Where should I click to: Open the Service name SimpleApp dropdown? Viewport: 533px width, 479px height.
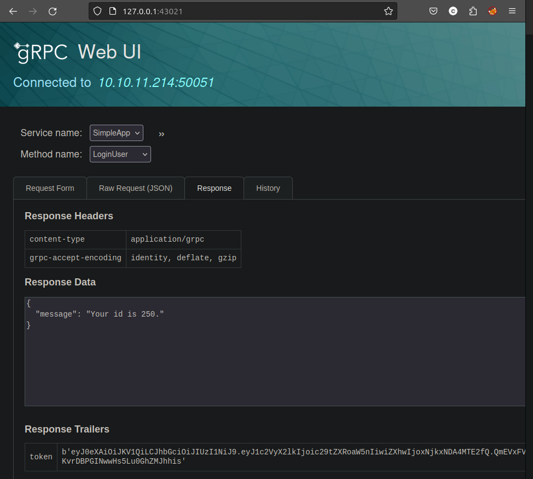tap(117, 133)
